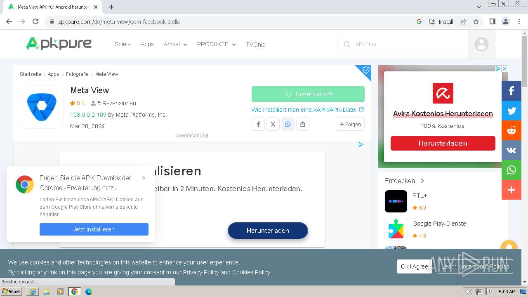Open Chrome profile icon in toolbar

coord(506,21)
